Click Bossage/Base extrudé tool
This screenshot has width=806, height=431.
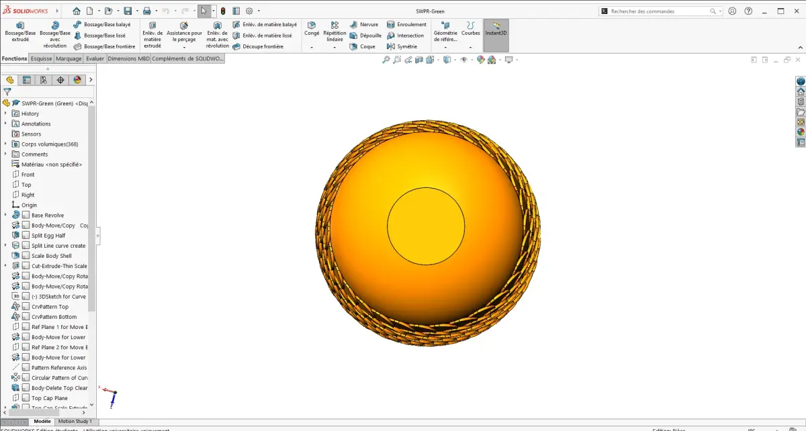20,32
